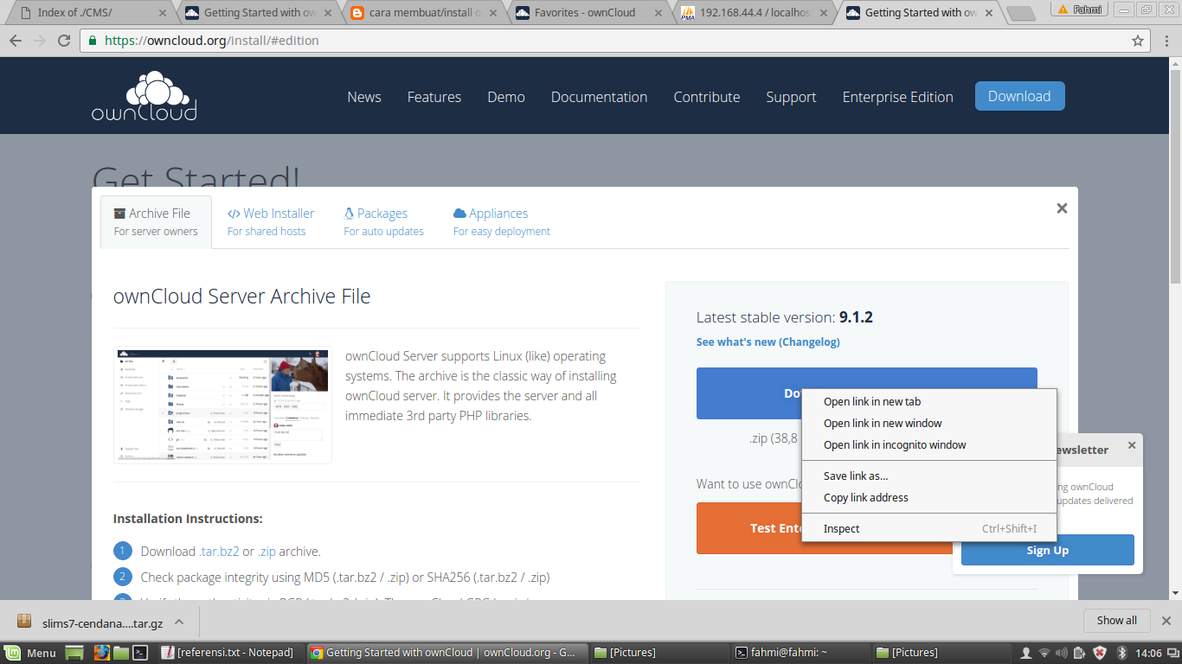Close the downloads bar

click(1166, 620)
